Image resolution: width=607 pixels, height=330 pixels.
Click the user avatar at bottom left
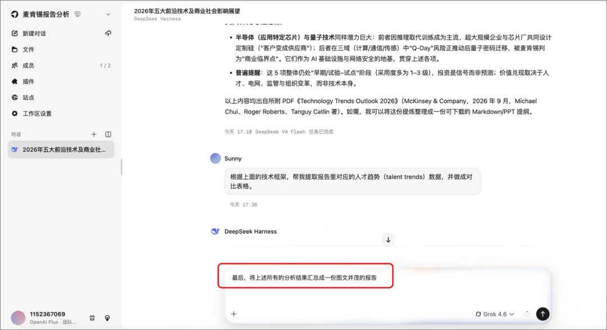pyautogui.click(x=18, y=318)
